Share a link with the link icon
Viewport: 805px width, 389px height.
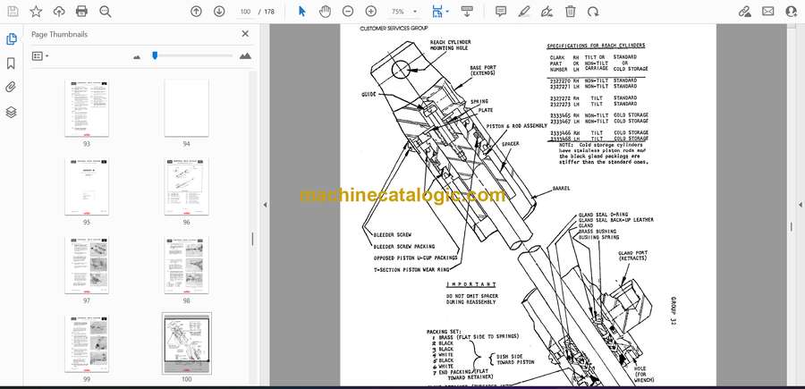(x=744, y=12)
